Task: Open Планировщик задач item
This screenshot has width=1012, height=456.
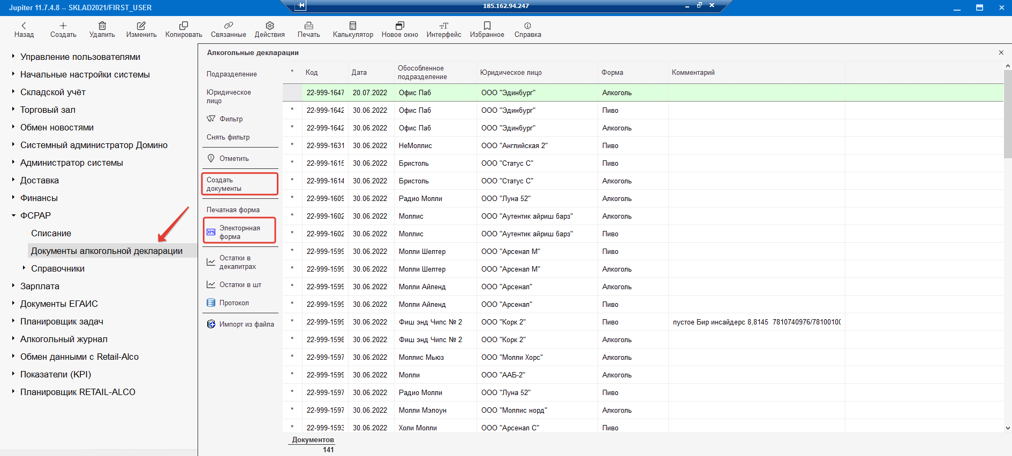Action: 62,321
